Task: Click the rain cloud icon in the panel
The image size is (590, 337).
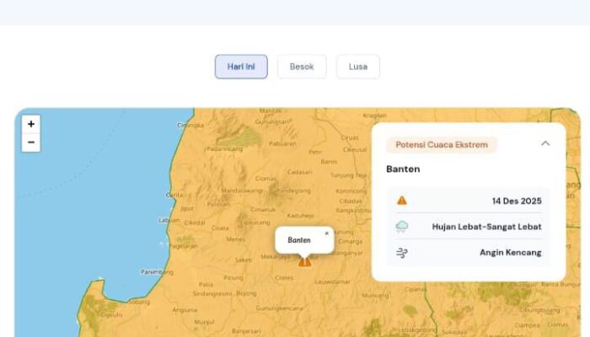Action: pyautogui.click(x=402, y=227)
